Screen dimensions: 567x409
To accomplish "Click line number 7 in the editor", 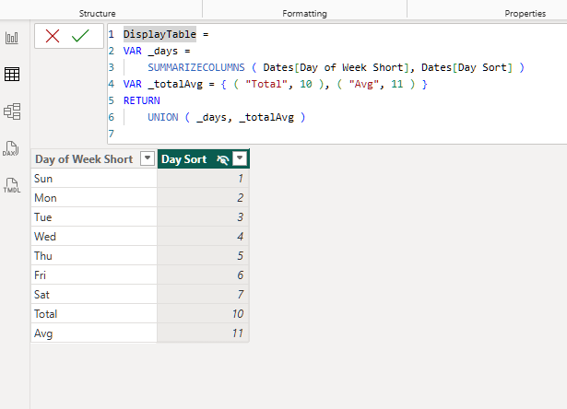I will (x=112, y=134).
